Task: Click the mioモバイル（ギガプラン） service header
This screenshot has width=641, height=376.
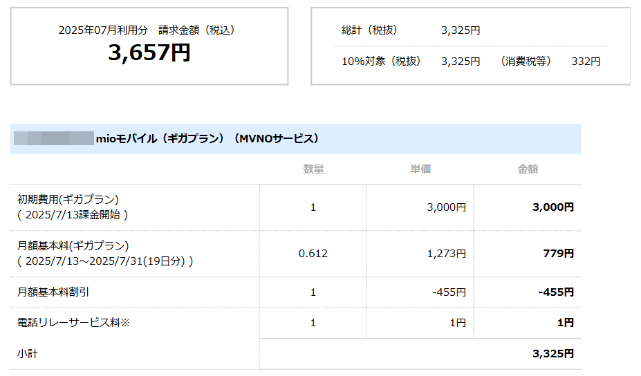Action: [x=207, y=138]
